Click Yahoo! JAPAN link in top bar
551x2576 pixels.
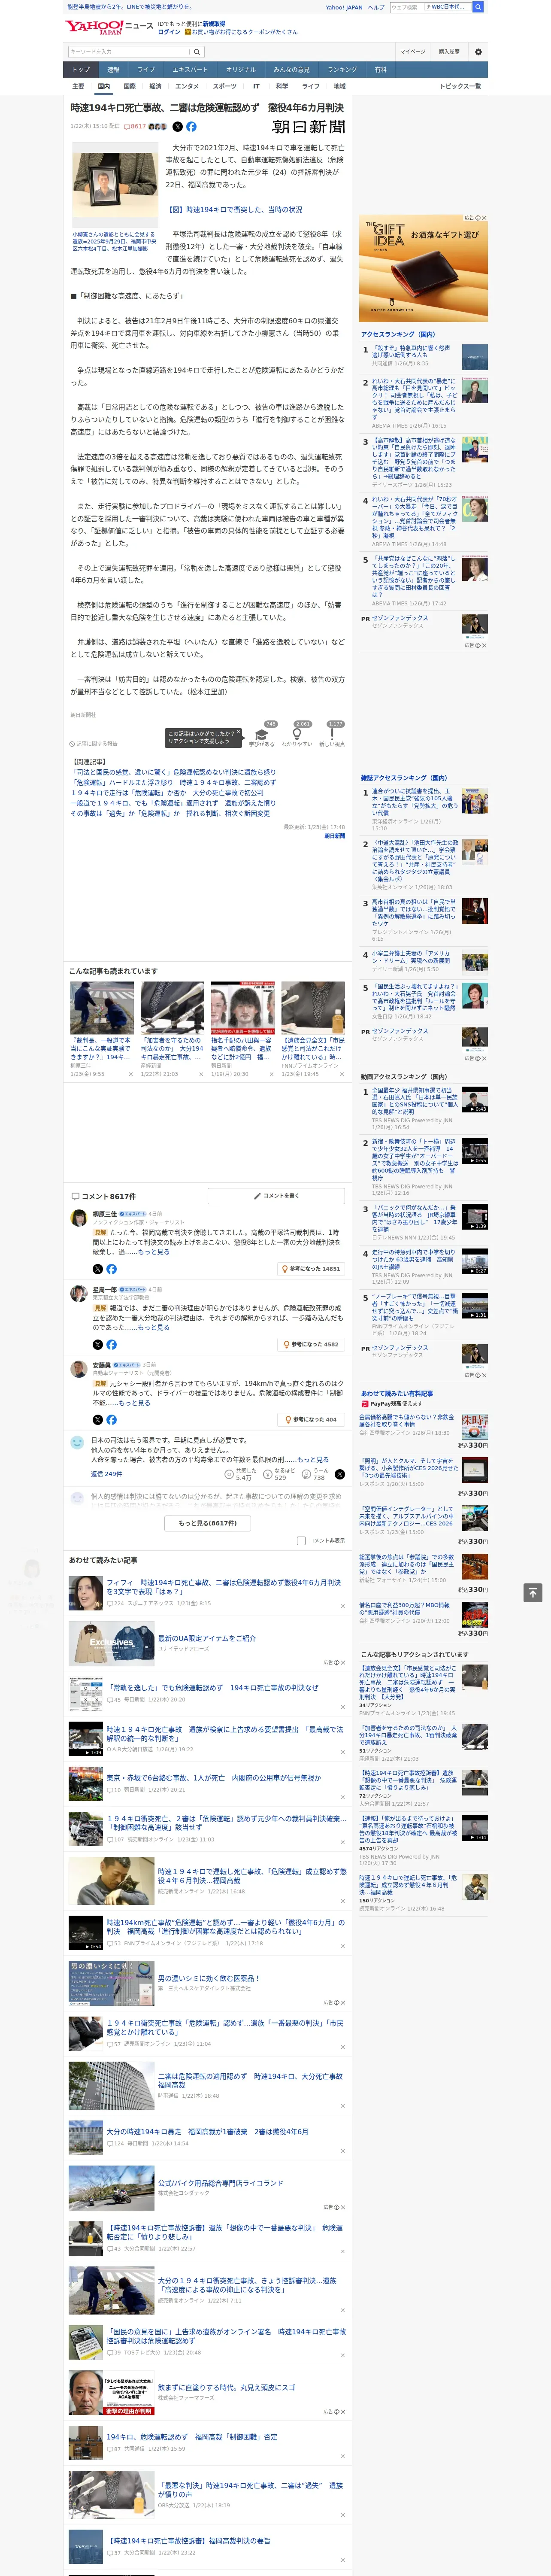pyautogui.click(x=344, y=7)
